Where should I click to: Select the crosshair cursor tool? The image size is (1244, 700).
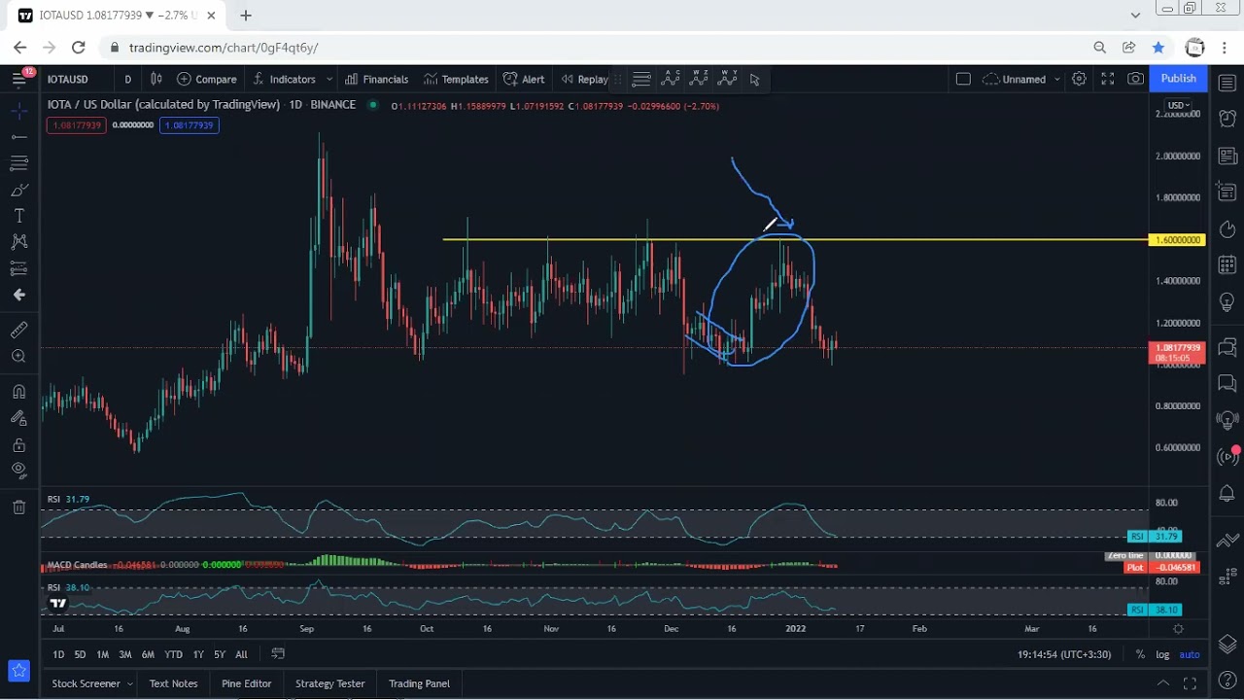pos(18,112)
